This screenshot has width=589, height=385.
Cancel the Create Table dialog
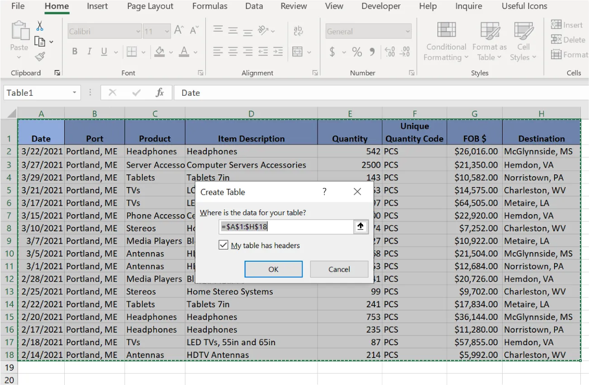pyautogui.click(x=339, y=269)
